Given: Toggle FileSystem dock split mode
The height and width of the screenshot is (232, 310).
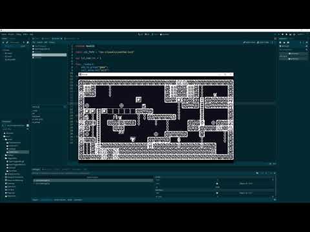Looking at the screenshot, I should click(28, 126).
